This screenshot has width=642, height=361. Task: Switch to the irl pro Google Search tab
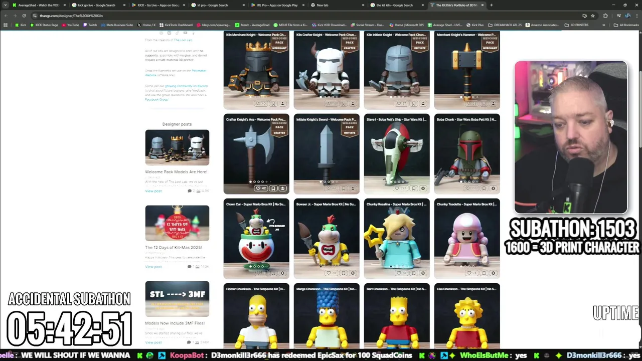point(218,5)
